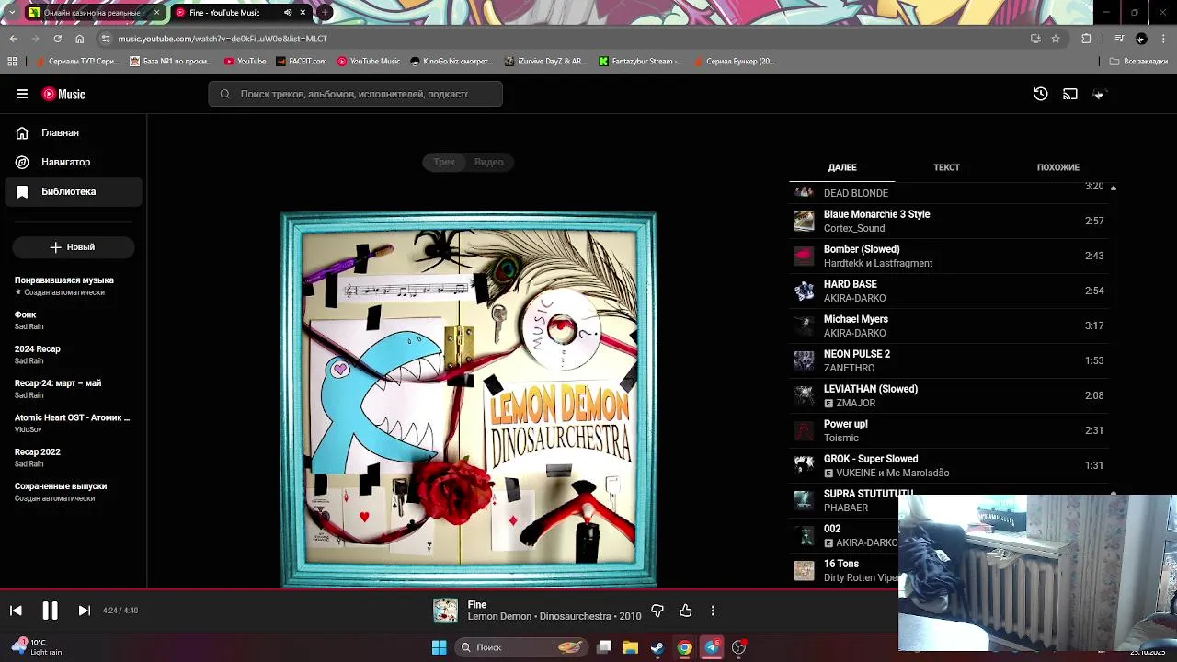Screen dimensions: 1177x662
Task: Play Michael Myers from queue
Action: (x=949, y=326)
